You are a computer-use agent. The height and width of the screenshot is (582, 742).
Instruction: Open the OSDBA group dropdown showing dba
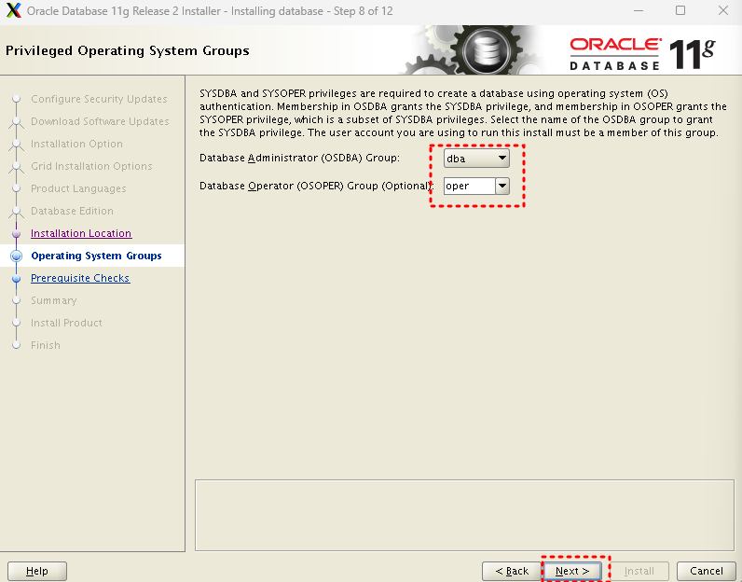pos(476,159)
